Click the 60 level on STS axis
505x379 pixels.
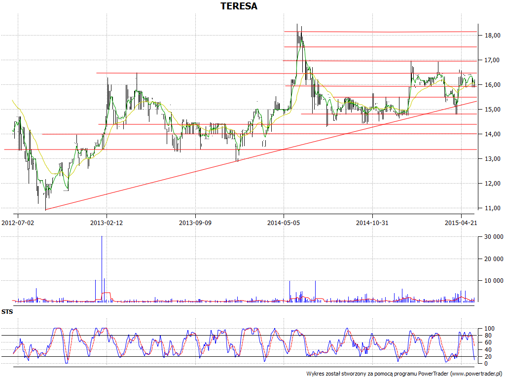pos(488,342)
